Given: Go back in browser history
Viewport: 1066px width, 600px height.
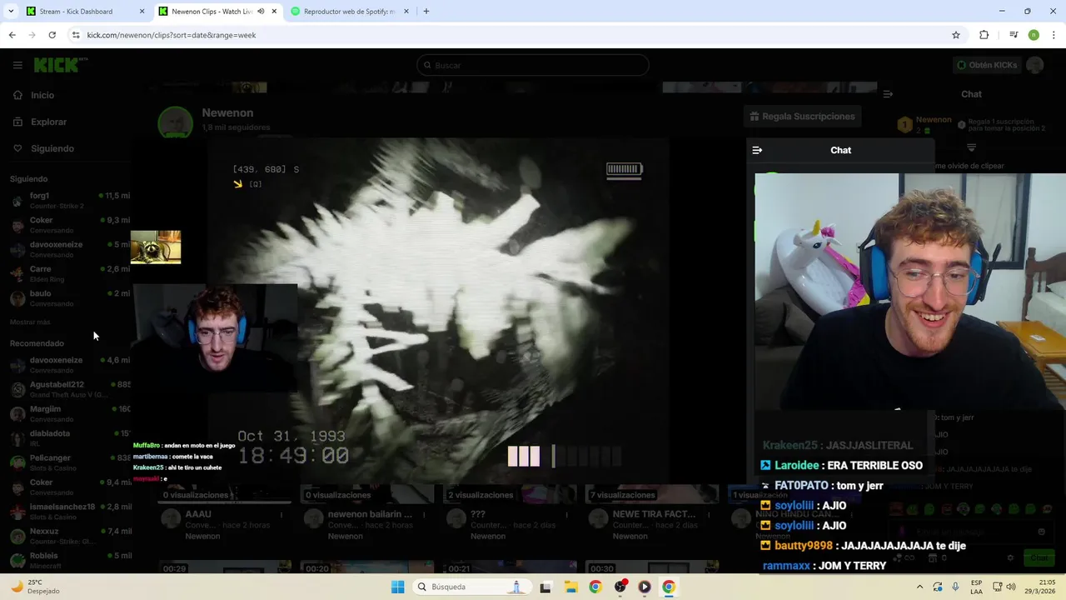Looking at the screenshot, I should [12, 35].
